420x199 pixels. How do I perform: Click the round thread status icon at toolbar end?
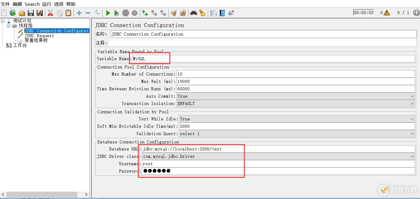pyautogui.click(x=416, y=13)
